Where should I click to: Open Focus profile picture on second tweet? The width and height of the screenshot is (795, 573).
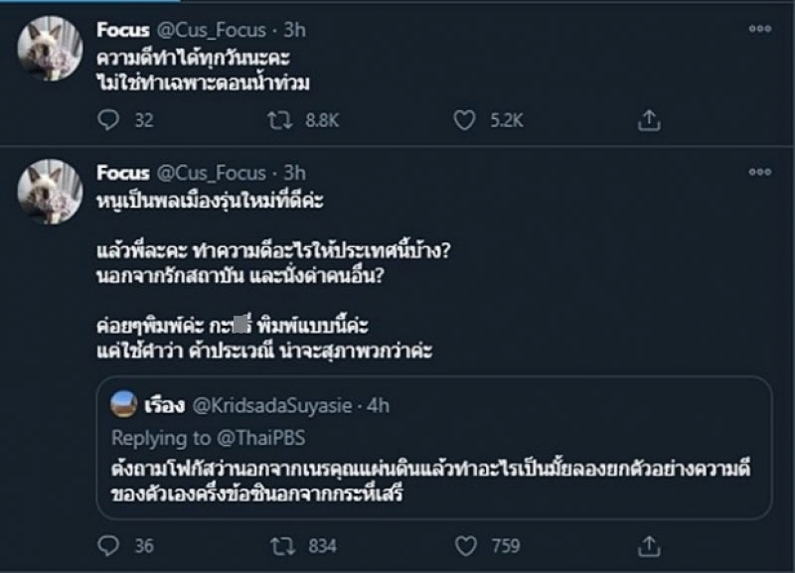(50, 192)
